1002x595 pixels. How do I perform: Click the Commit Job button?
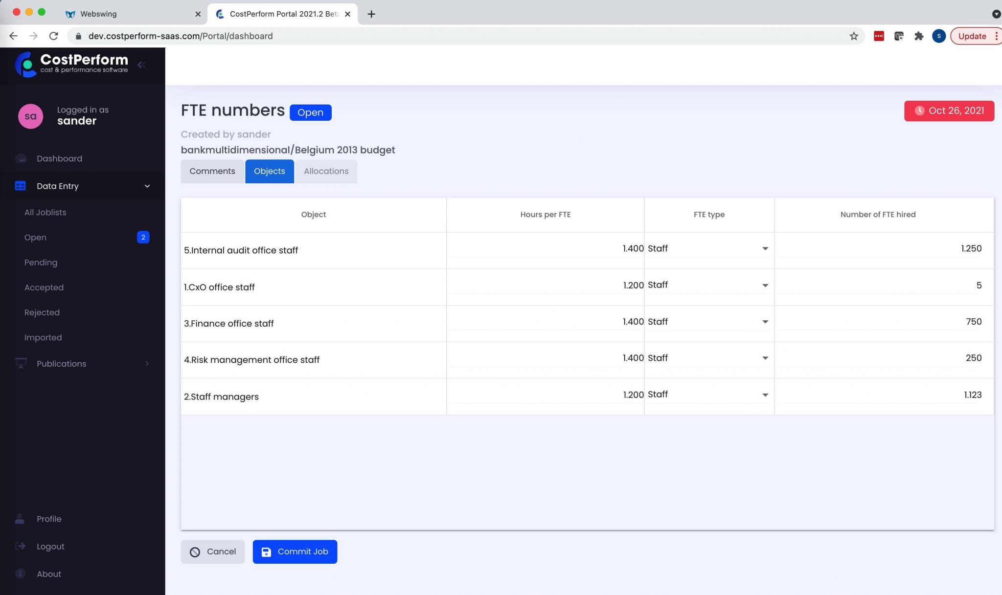click(295, 551)
